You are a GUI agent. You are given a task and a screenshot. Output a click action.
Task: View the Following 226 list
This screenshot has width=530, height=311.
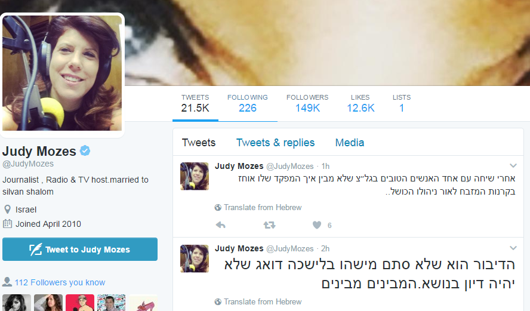coord(248,103)
